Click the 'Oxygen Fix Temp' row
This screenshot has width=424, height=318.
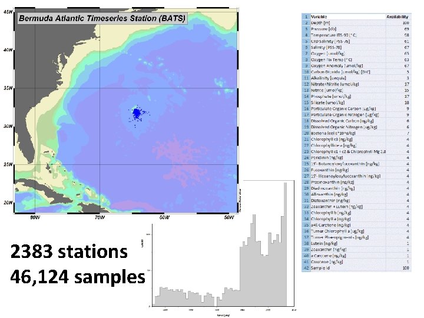[x=356, y=59]
